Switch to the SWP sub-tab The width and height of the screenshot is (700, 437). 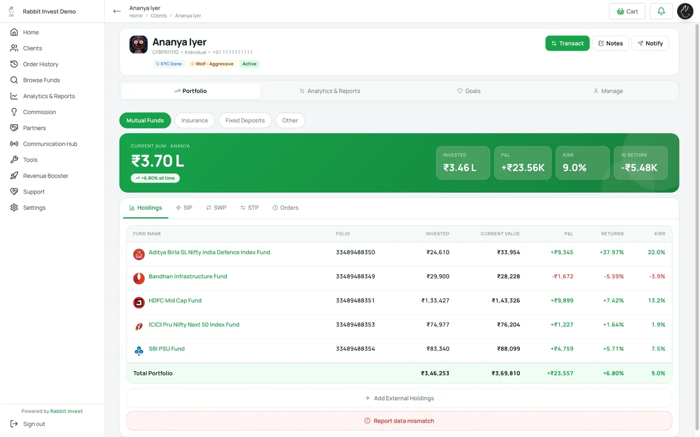click(216, 208)
